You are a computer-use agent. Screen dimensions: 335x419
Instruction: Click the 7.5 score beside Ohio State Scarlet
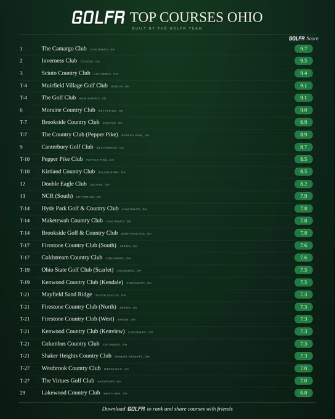coord(304,270)
